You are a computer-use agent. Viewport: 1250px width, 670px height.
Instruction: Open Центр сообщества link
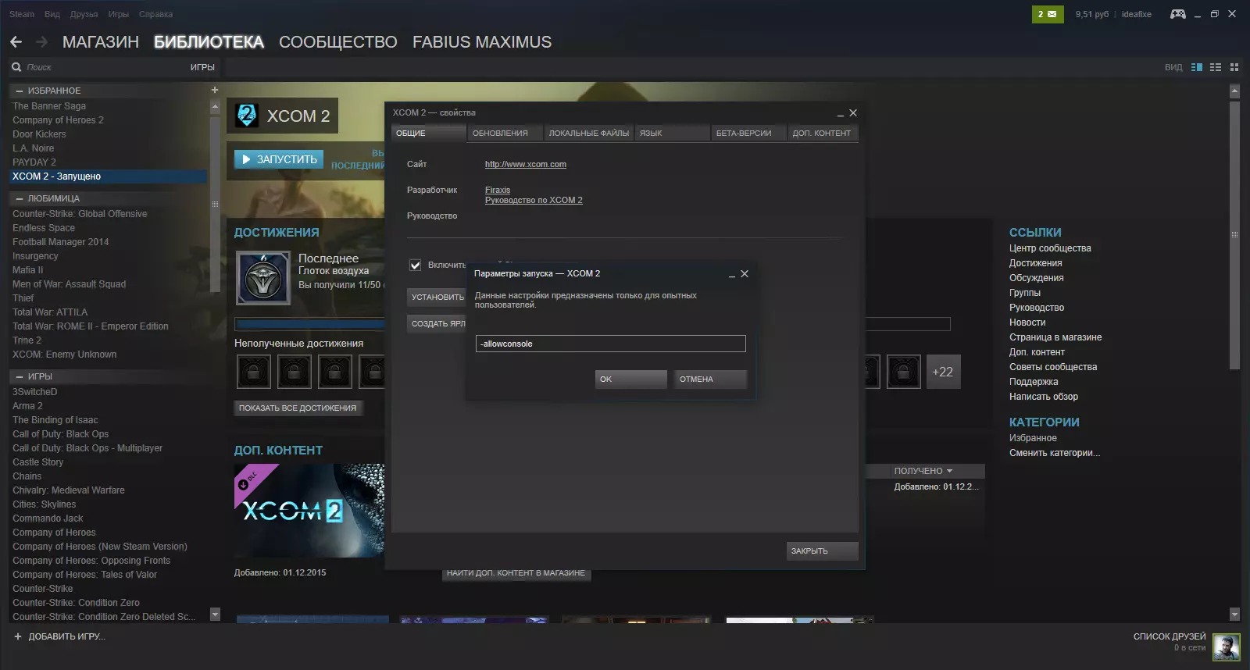click(x=1050, y=248)
